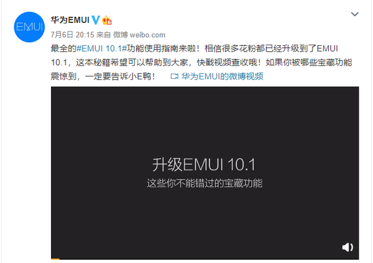
Task: Click the 7月6日 20:15 post timestamp
Action: (x=73, y=35)
